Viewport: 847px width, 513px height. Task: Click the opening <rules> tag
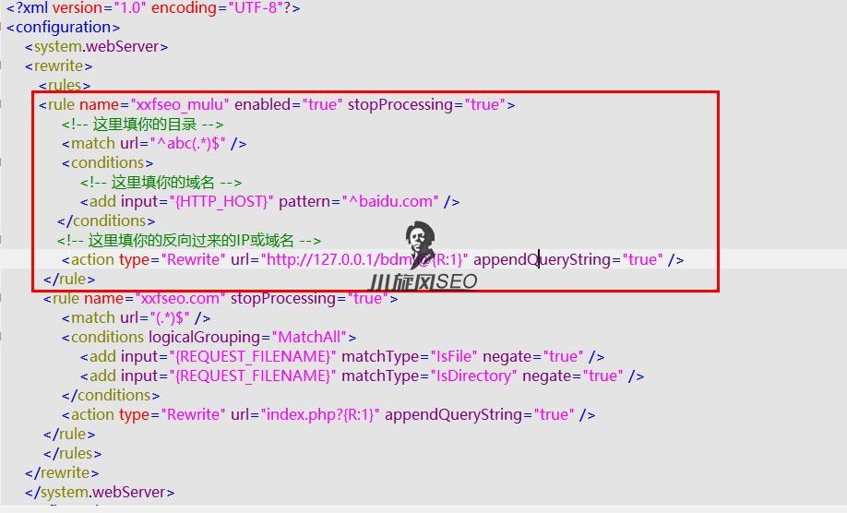point(65,85)
